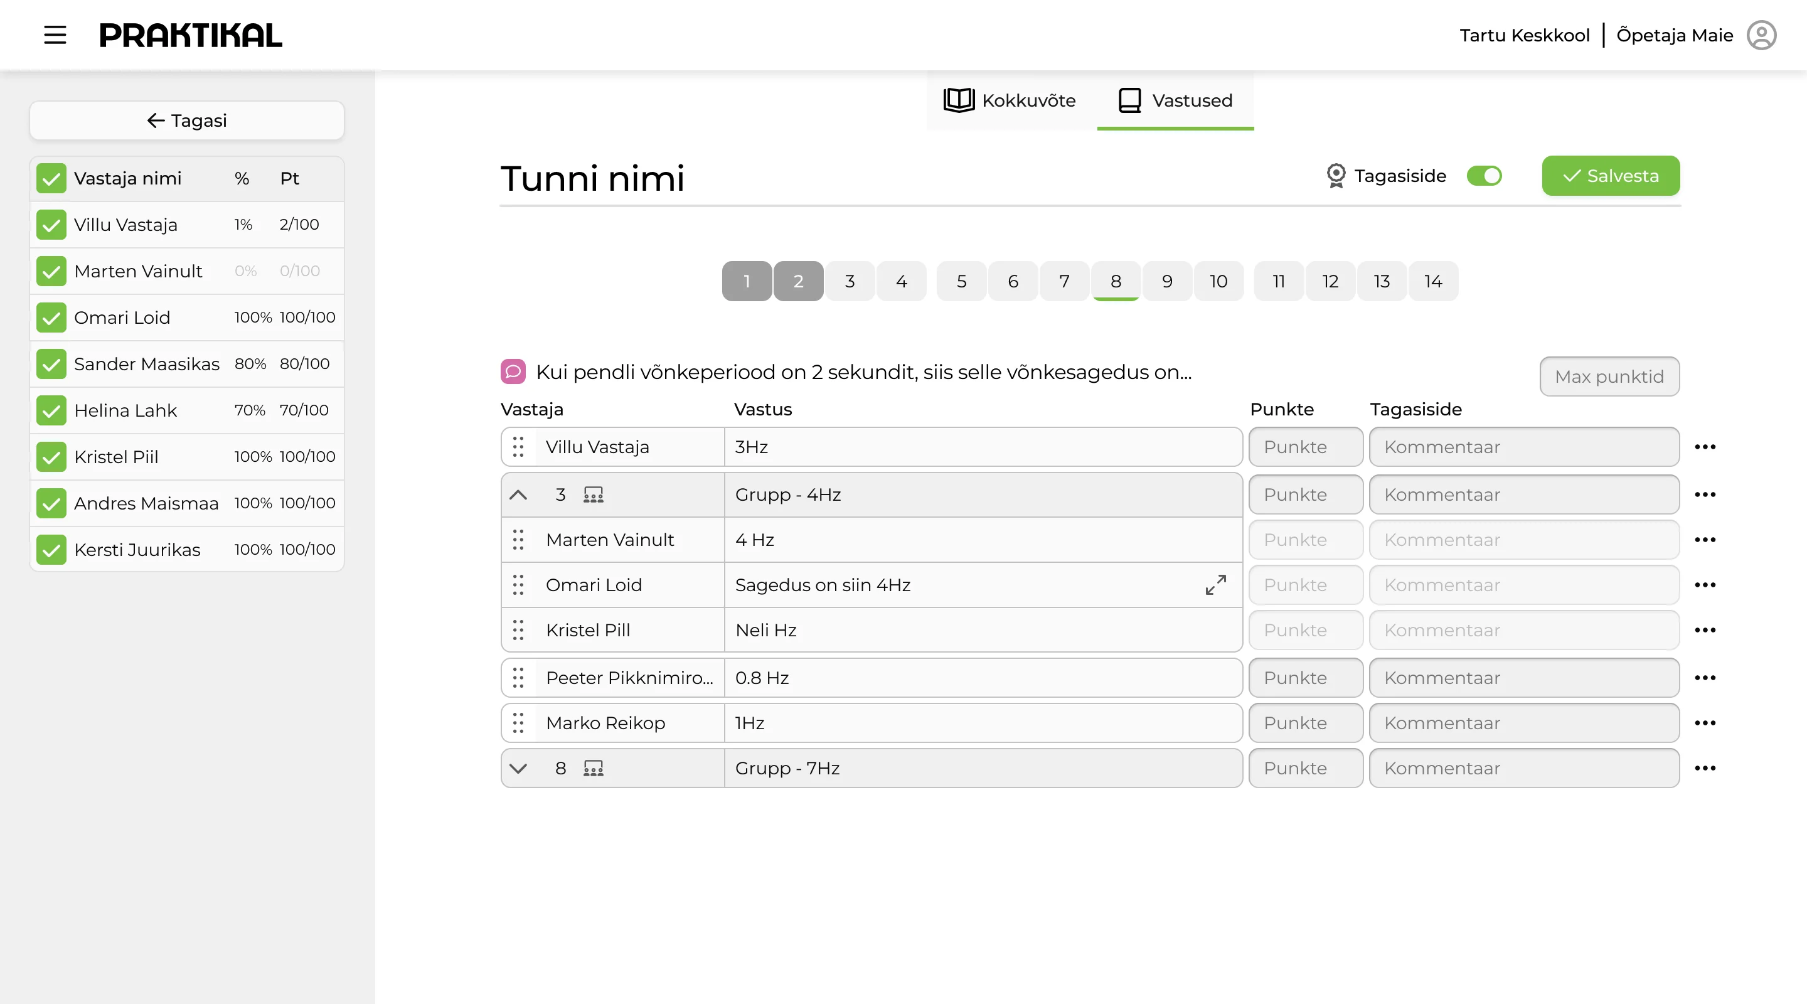
Task: Go to question 5
Action: (961, 281)
